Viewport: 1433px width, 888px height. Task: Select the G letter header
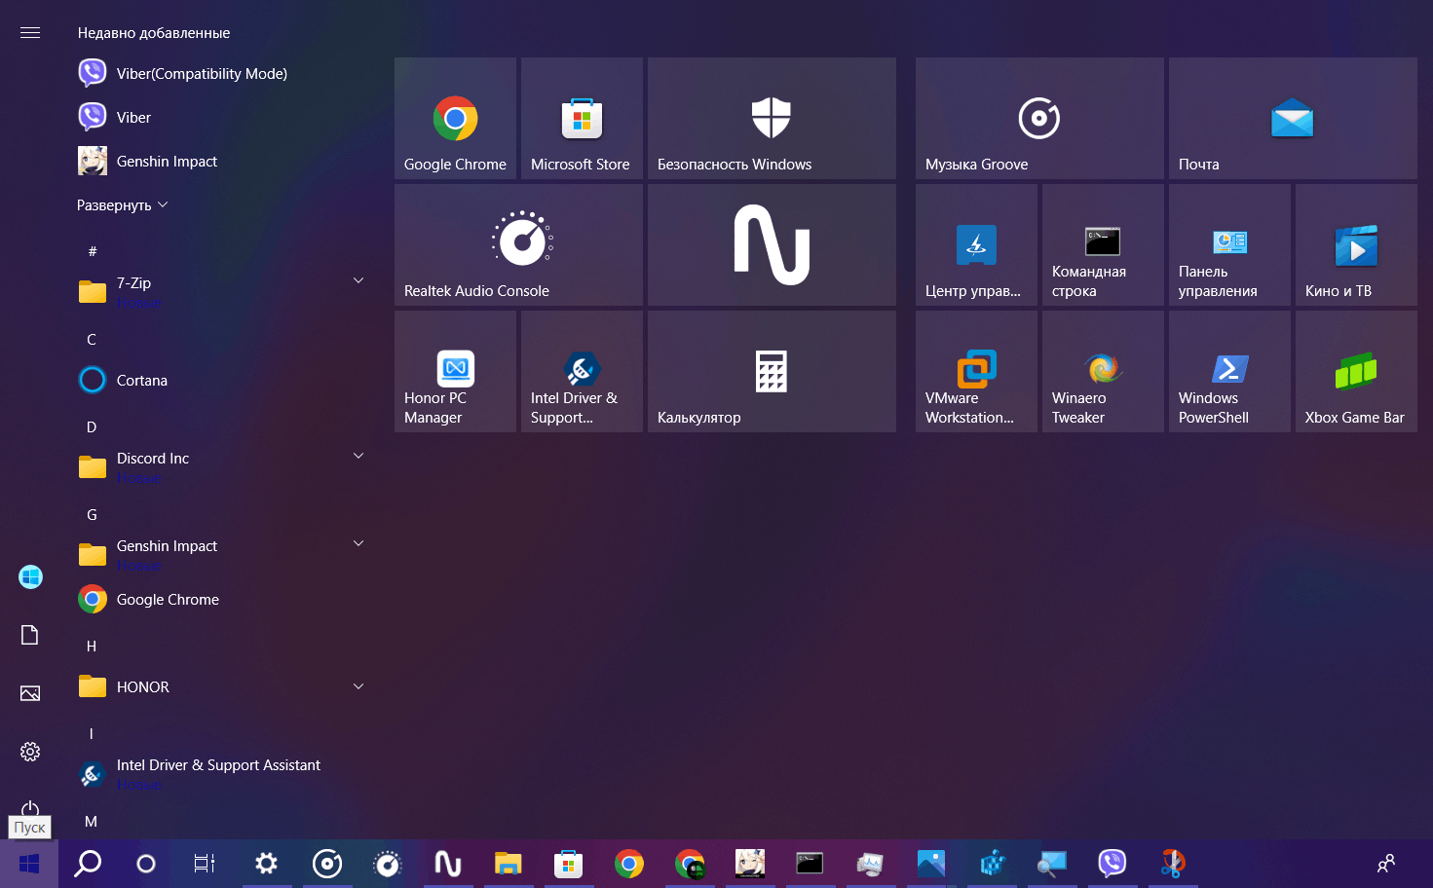point(92,514)
